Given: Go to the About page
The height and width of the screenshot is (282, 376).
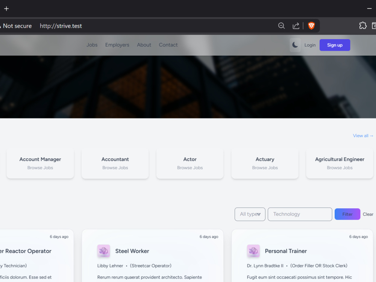Looking at the screenshot, I should (x=144, y=45).
